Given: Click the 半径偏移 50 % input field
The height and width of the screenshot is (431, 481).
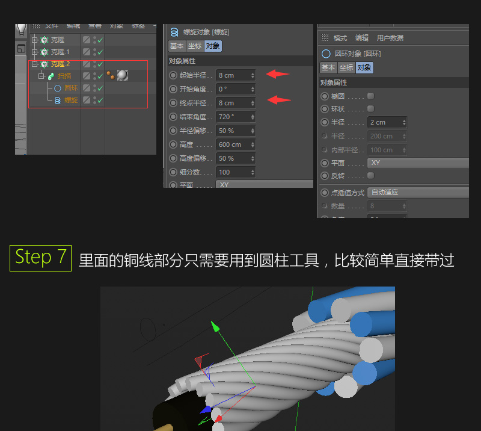Looking at the screenshot, I should [x=236, y=131].
